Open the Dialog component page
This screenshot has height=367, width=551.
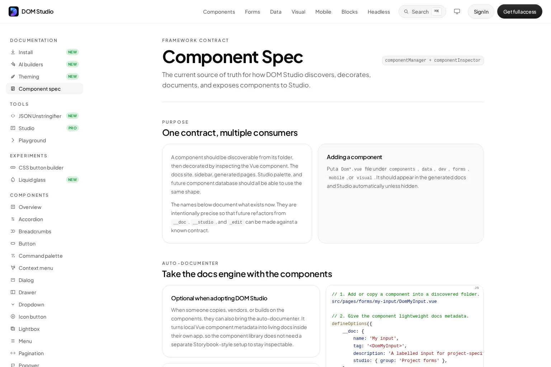44,280
